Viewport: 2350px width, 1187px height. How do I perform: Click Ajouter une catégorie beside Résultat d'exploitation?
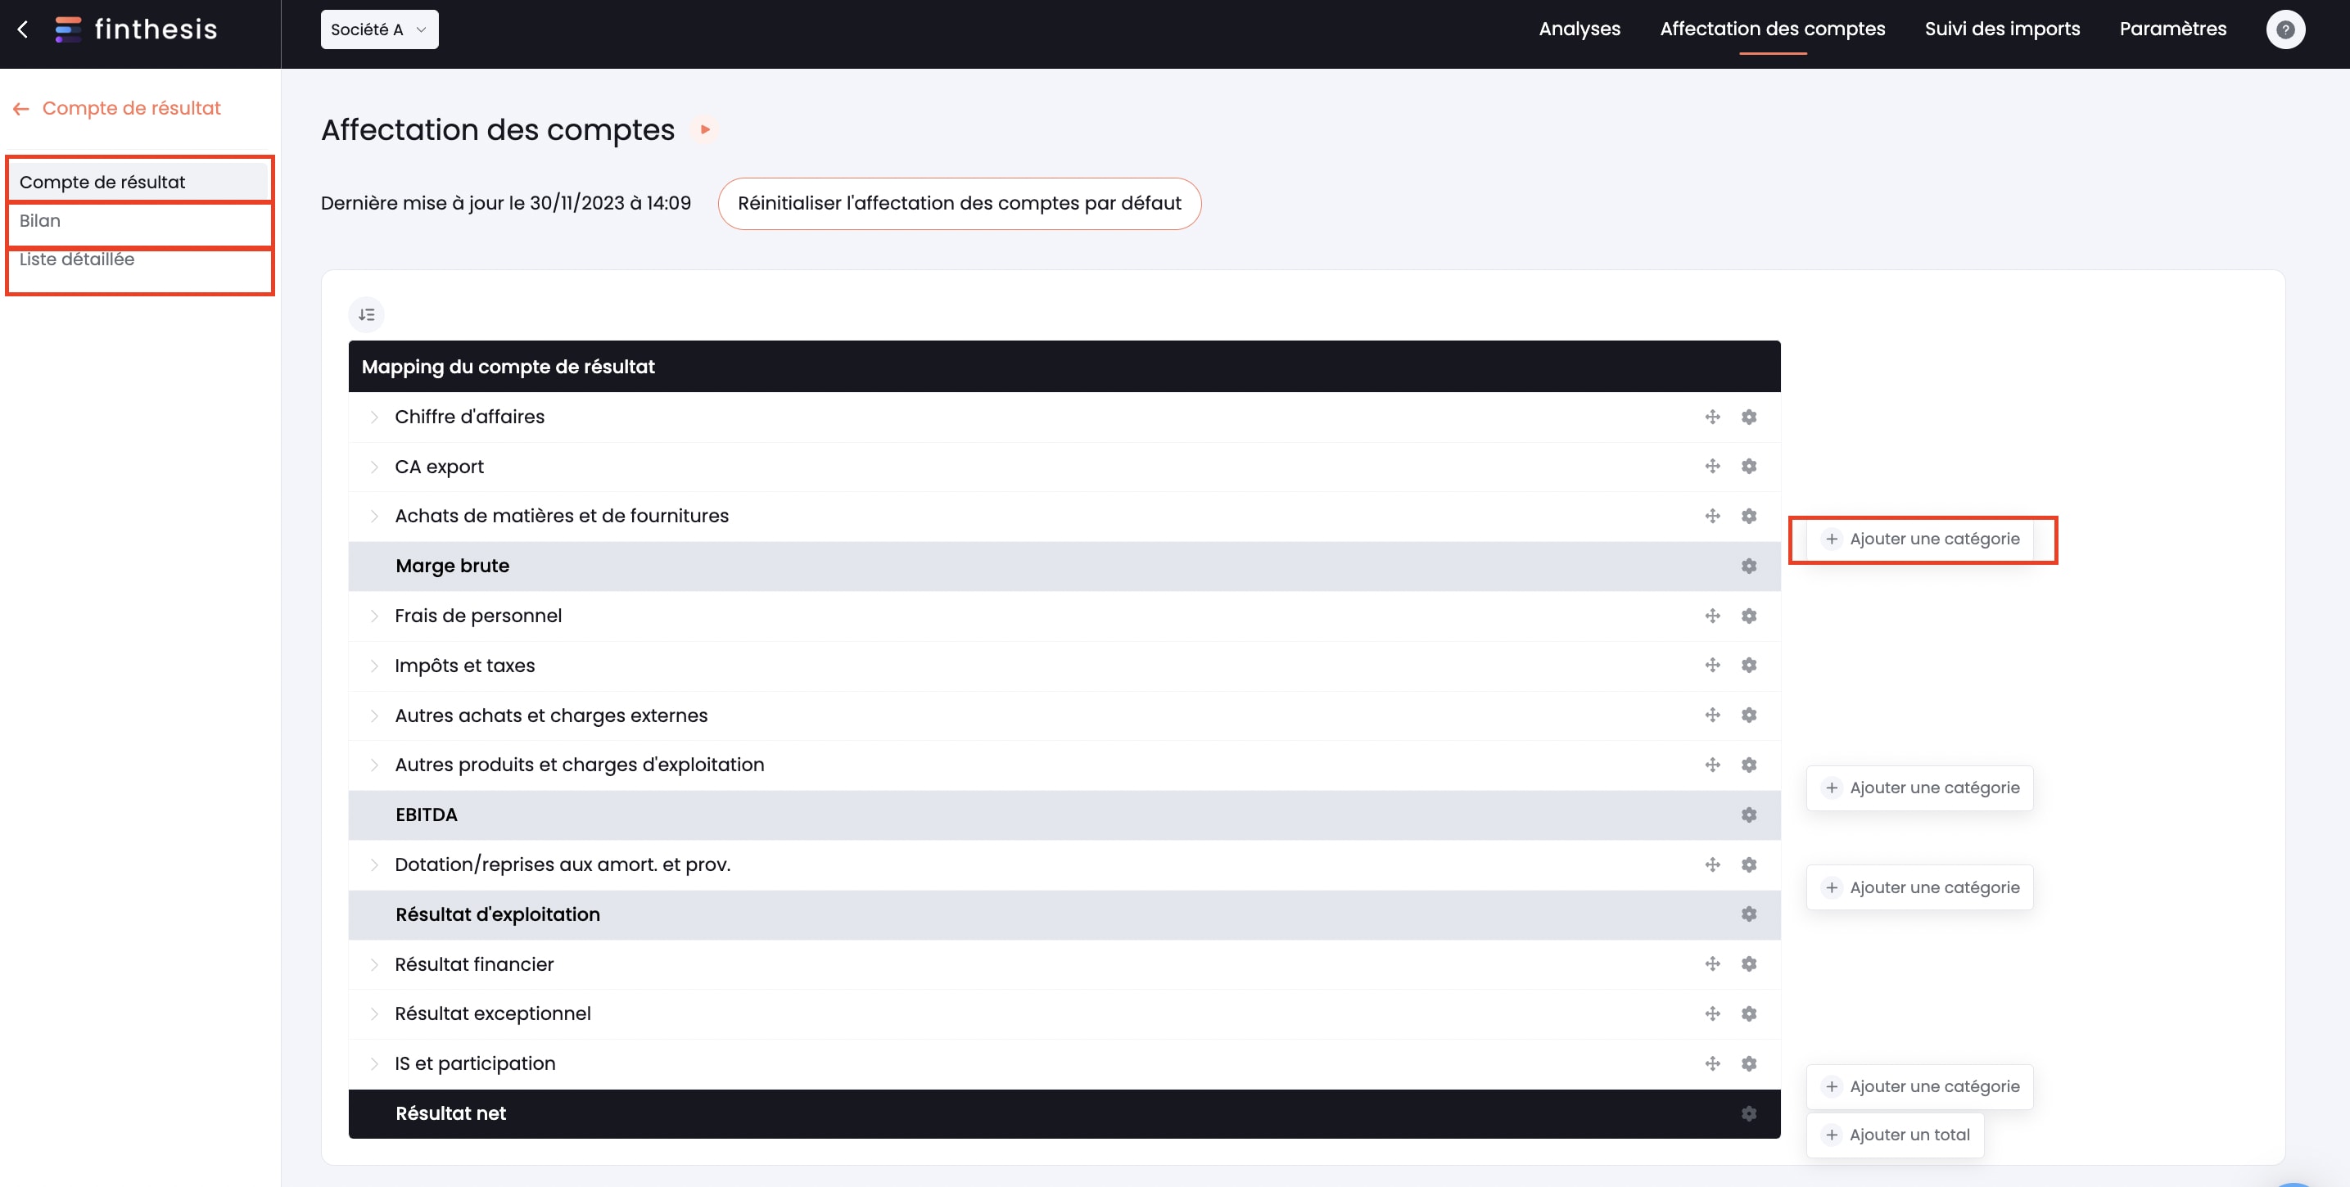tap(1919, 887)
